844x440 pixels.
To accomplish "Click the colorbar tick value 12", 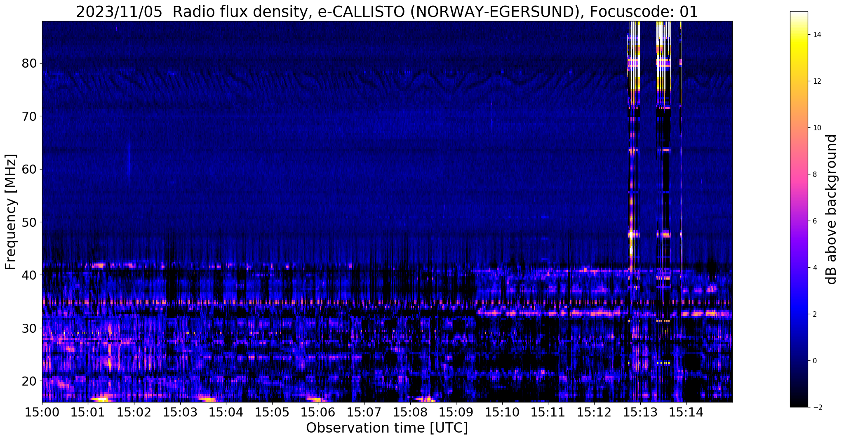I will pyautogui.click(x=817, y=81).
